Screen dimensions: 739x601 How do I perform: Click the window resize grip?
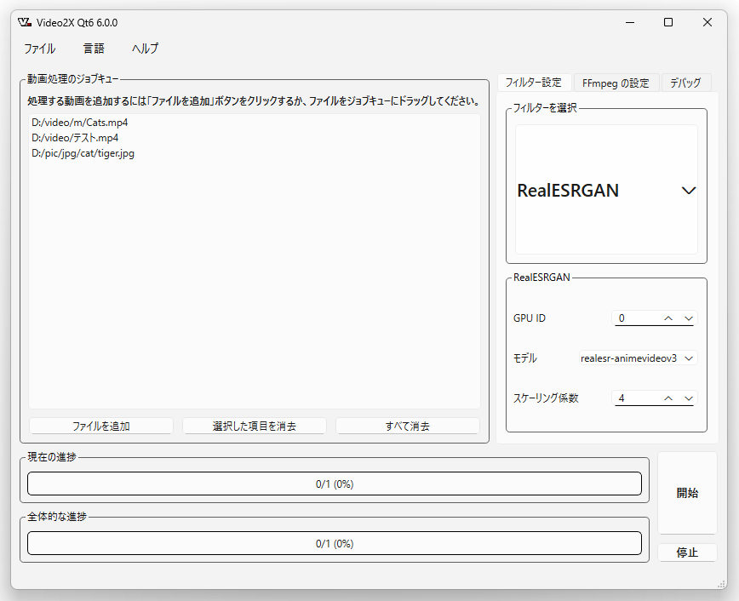pos(722,584)
